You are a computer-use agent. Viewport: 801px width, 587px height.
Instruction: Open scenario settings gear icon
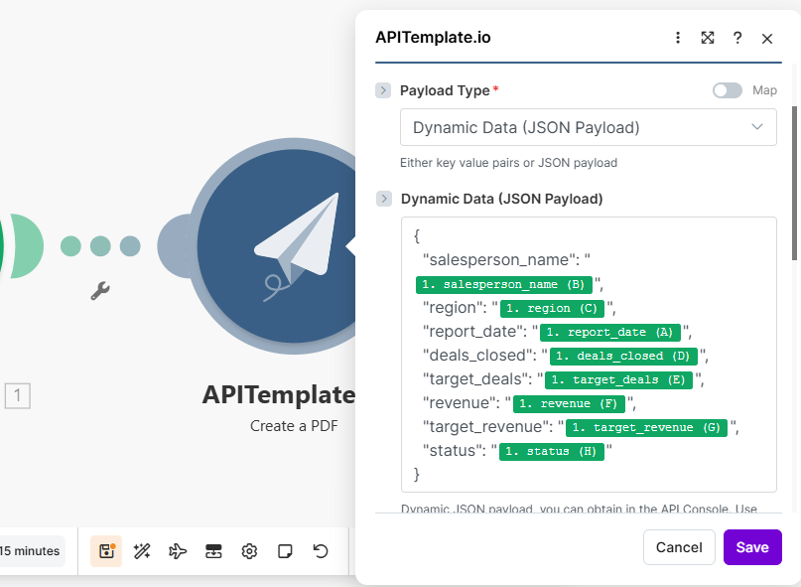[249, 551]
